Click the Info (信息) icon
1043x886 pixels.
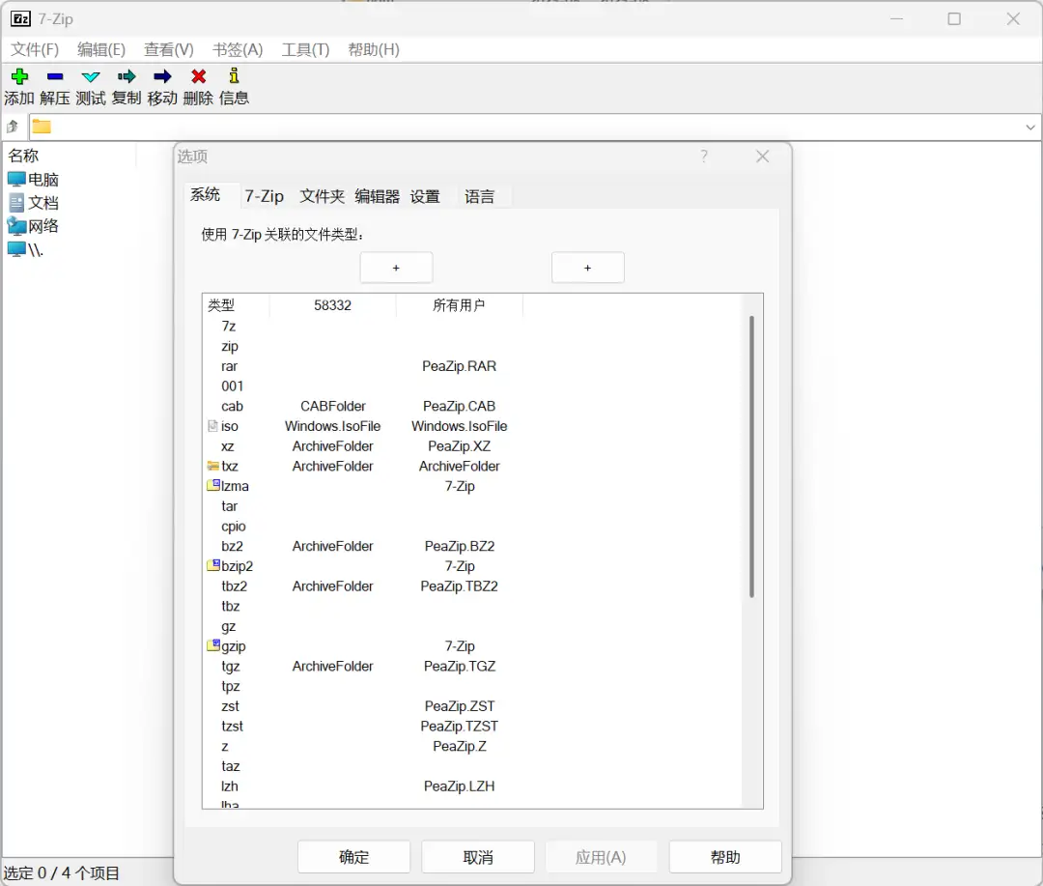pos(234,76)
